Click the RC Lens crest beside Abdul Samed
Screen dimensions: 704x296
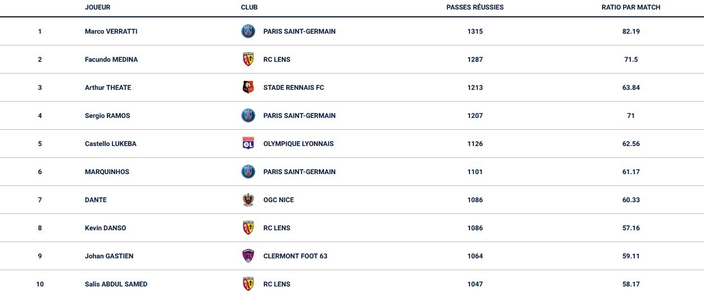(248, 284)
